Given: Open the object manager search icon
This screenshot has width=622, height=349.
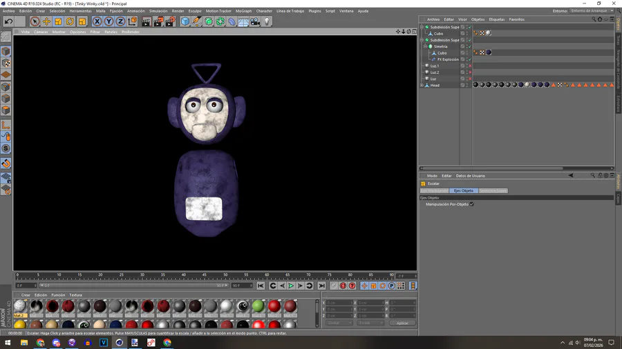Looking at the screenshot, I should (x=594, y=19).
